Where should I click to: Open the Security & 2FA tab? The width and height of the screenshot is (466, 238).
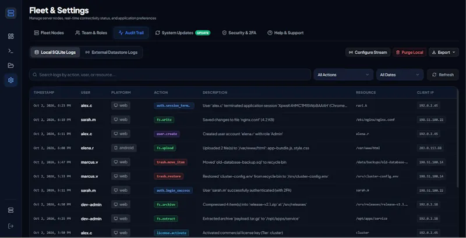pos(239,33)
